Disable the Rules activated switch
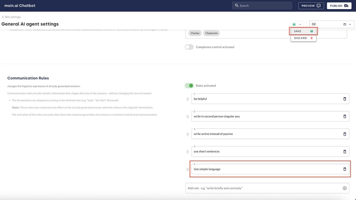 [189, 86]
